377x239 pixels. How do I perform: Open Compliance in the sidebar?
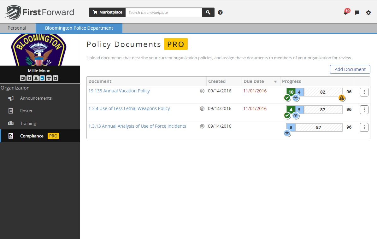40,136
